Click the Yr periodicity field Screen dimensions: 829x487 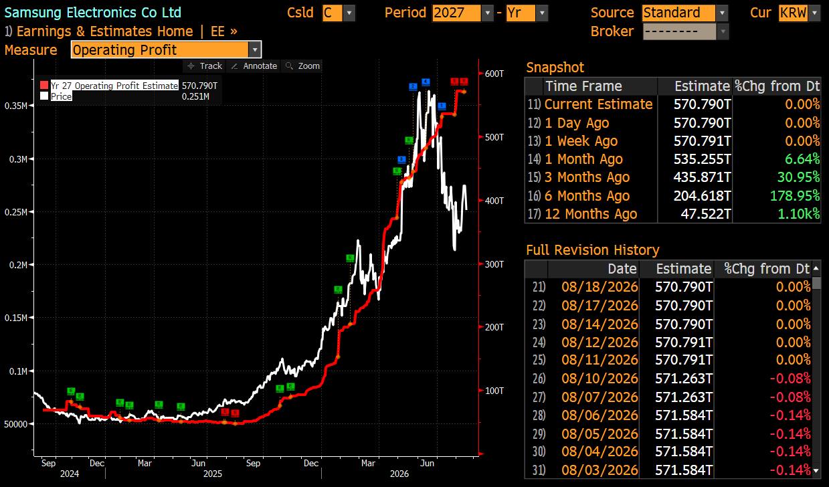tap(521, 13)
